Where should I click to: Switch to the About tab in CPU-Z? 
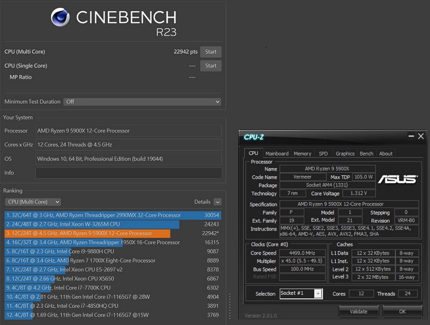tap(385, 153)
